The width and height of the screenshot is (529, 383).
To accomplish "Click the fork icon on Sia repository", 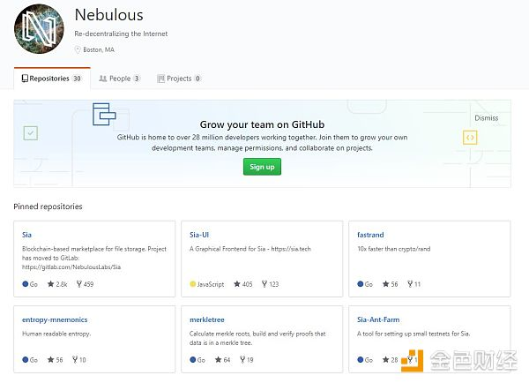I will pos(79,284).
